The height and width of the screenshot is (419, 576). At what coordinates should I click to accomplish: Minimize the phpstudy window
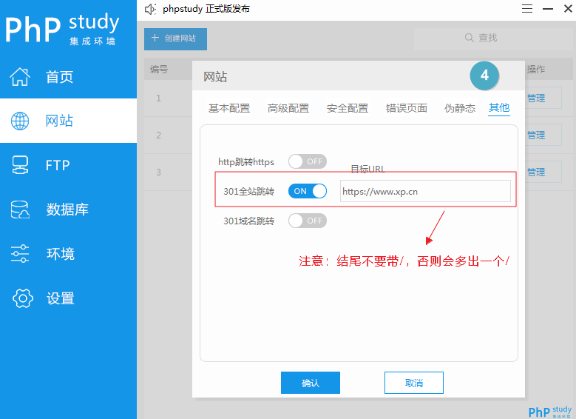coord(548,9)
